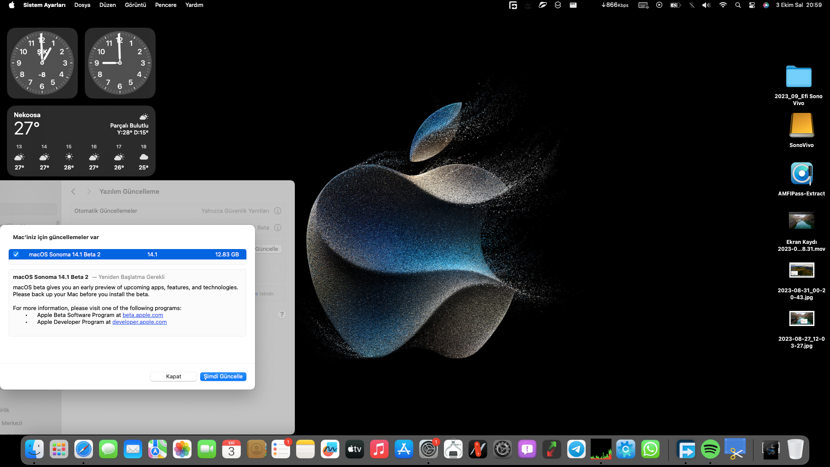This screenshot has height=467, width=830.
Task: Click the volume icon in menu bar
Action: [706, 5]
